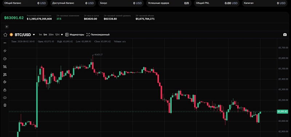Click the plus button above the chart

tap(7, 26)
